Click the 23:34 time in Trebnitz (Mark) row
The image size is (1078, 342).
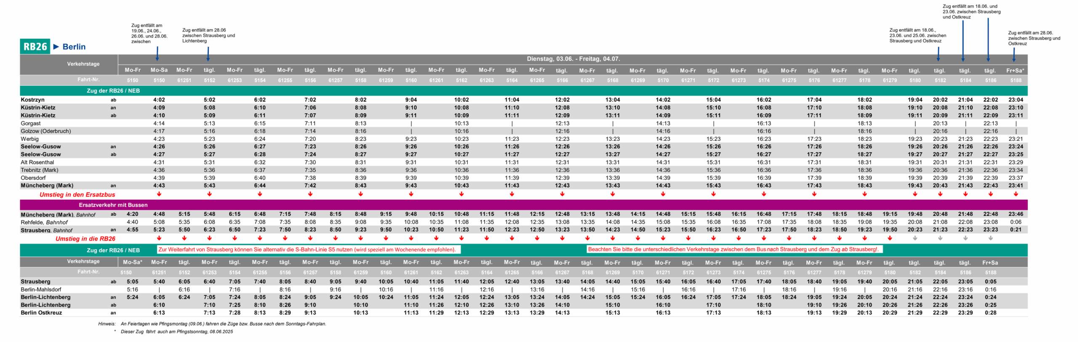point(1015,170)
